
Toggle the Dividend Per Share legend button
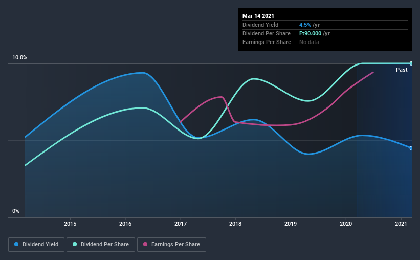point(101,245)
